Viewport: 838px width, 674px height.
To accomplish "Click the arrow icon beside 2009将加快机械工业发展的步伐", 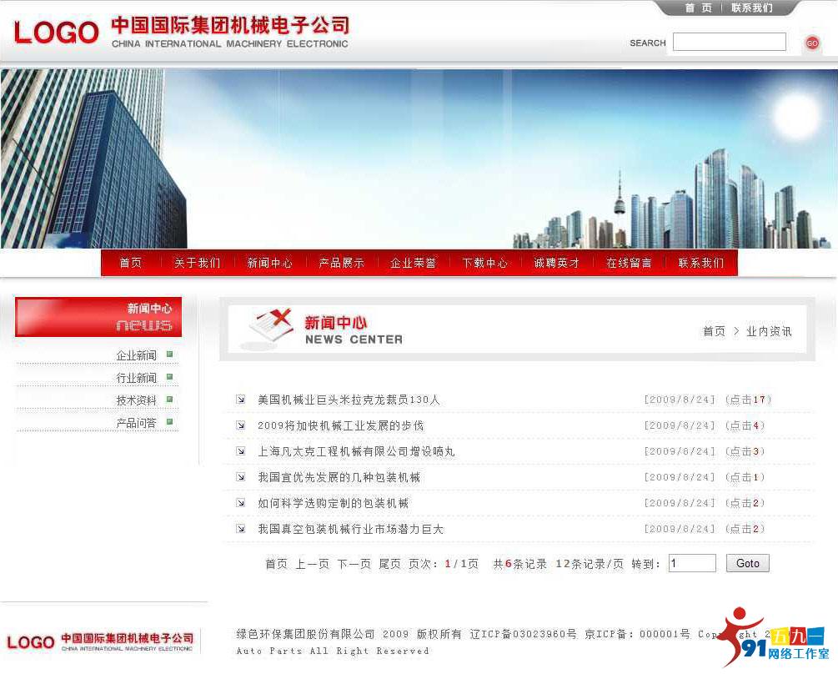I will (x=240, y=425).
